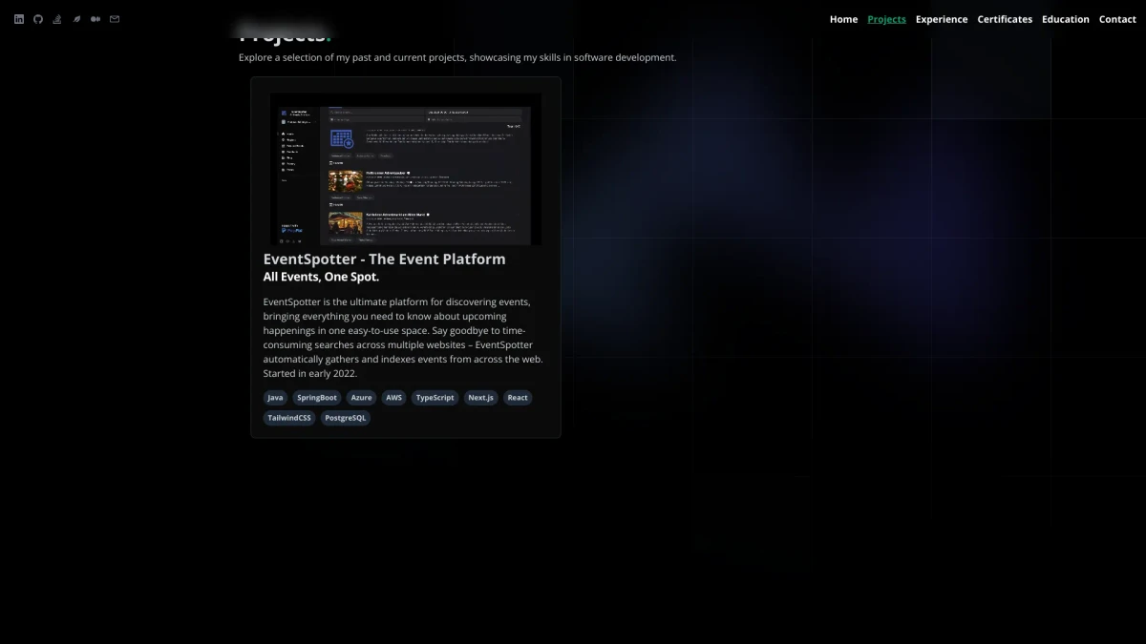Click the leaf icon in header
Image resolution: width=1146 pixels, height=644 pixels.
pos(76,19)
